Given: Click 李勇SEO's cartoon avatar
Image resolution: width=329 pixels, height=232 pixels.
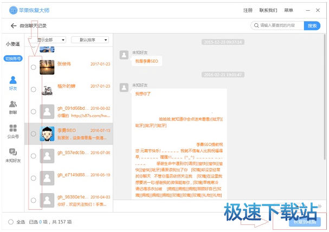Looking at the screenshot, I should [x=47, y=134].
